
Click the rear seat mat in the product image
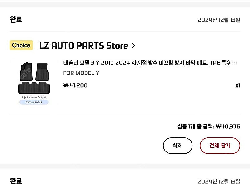(34, 88)
